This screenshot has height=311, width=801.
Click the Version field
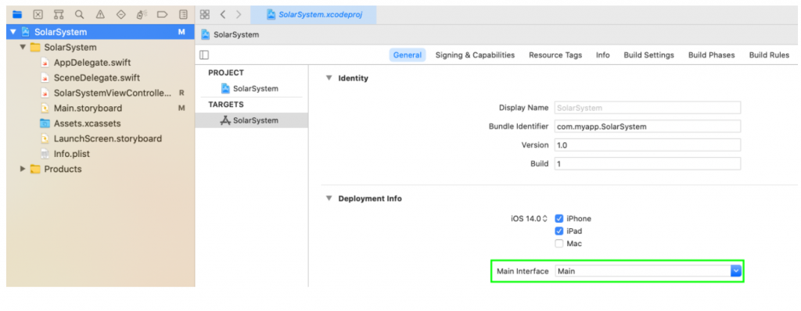point(647,145)
